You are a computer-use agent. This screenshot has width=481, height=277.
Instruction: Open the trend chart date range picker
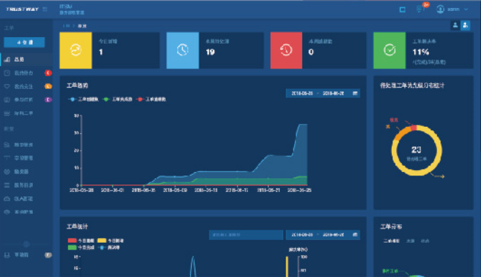click(x=322, y=93)
